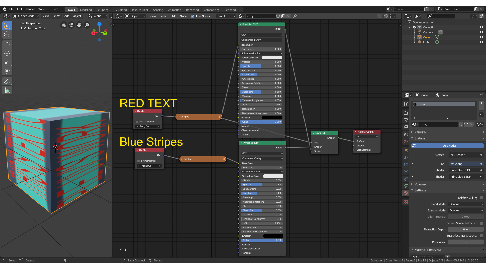Click the Surface Mix Shader field
486x263 pixels.
[466, 155]
